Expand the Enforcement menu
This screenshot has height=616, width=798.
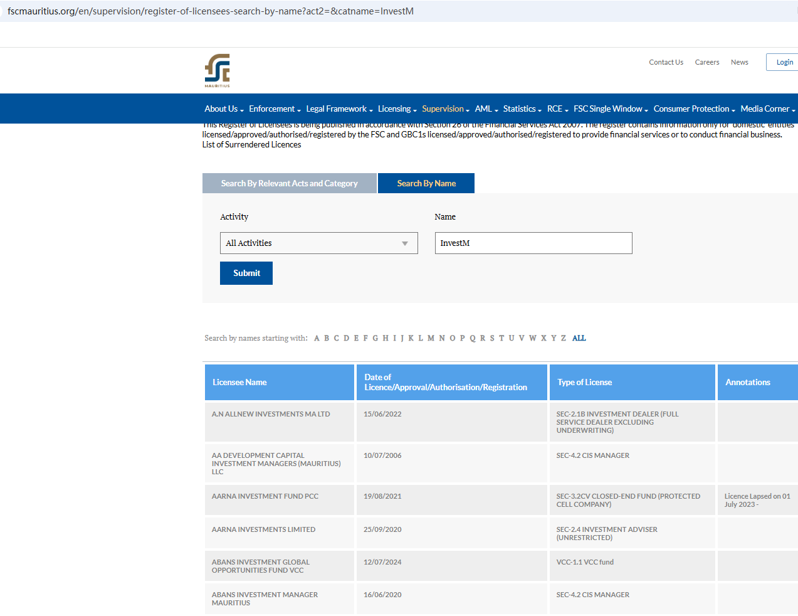pyautogui.click(x=275, y=109)
